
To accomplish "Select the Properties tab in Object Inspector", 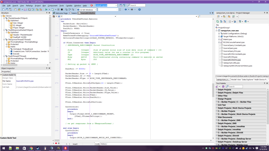I will coord(6,72).
